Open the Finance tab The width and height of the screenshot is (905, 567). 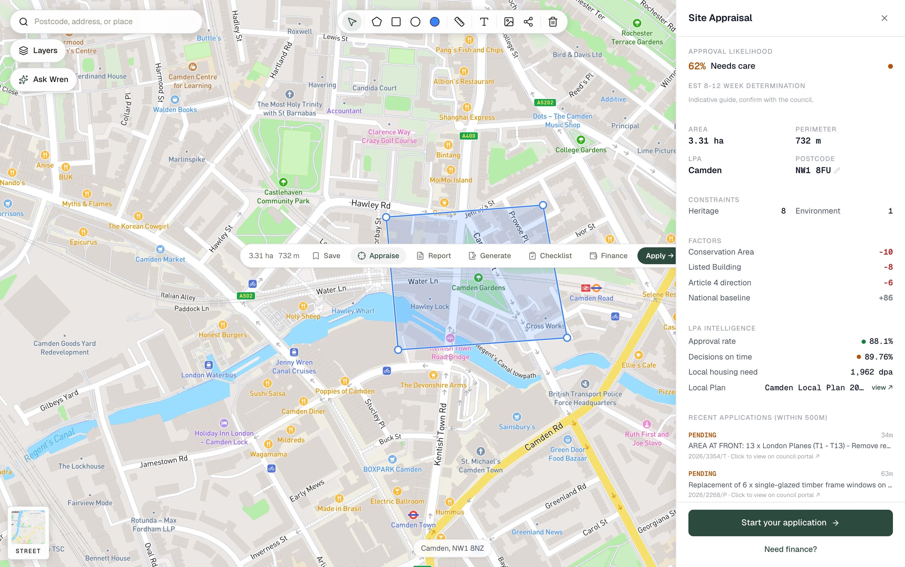coord(609,256)
